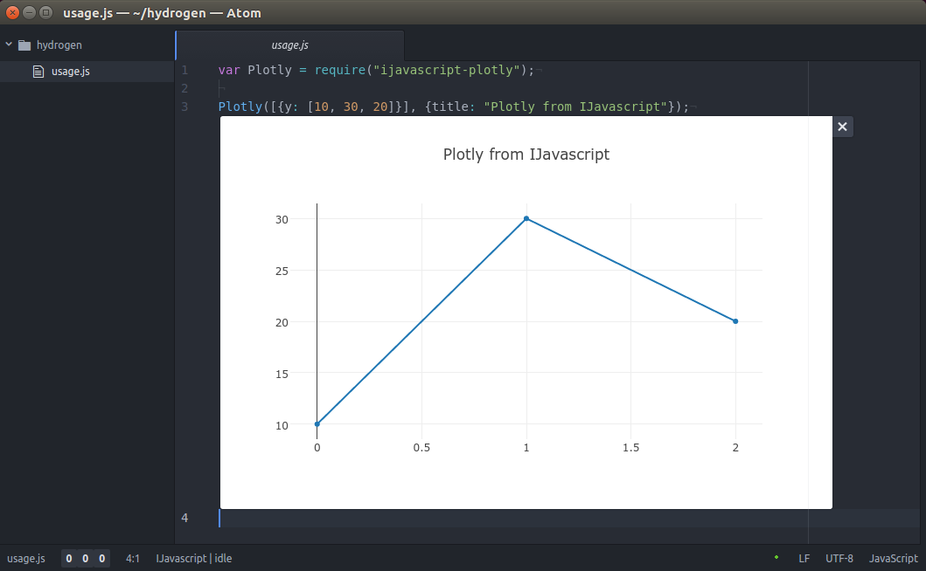
Task: Click the chart title 'Plotly from IJavascript'
Action: [526, 155]
